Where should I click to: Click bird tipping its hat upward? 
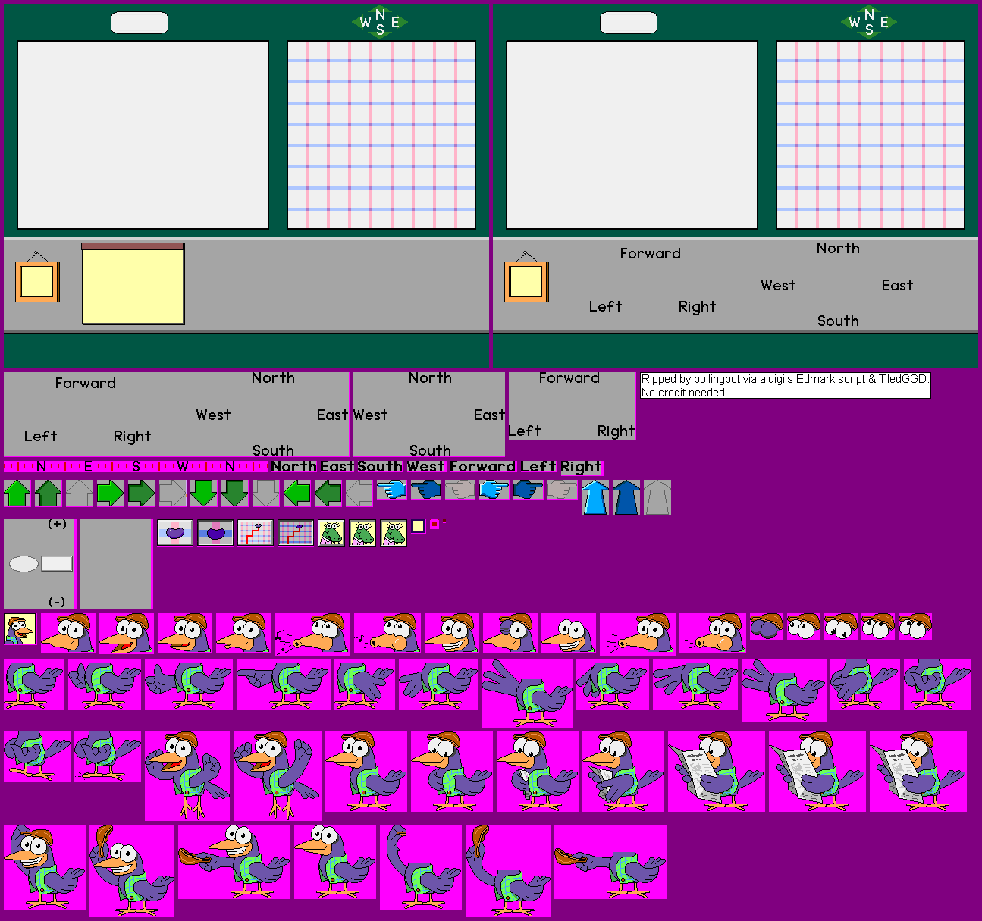pos(132,870)
